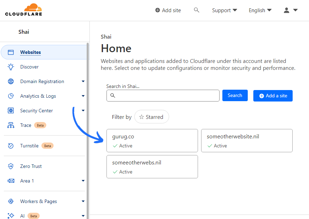Expand the Analytics & Logs submenu arrow
309x219 pixels.
click(83, 96)
